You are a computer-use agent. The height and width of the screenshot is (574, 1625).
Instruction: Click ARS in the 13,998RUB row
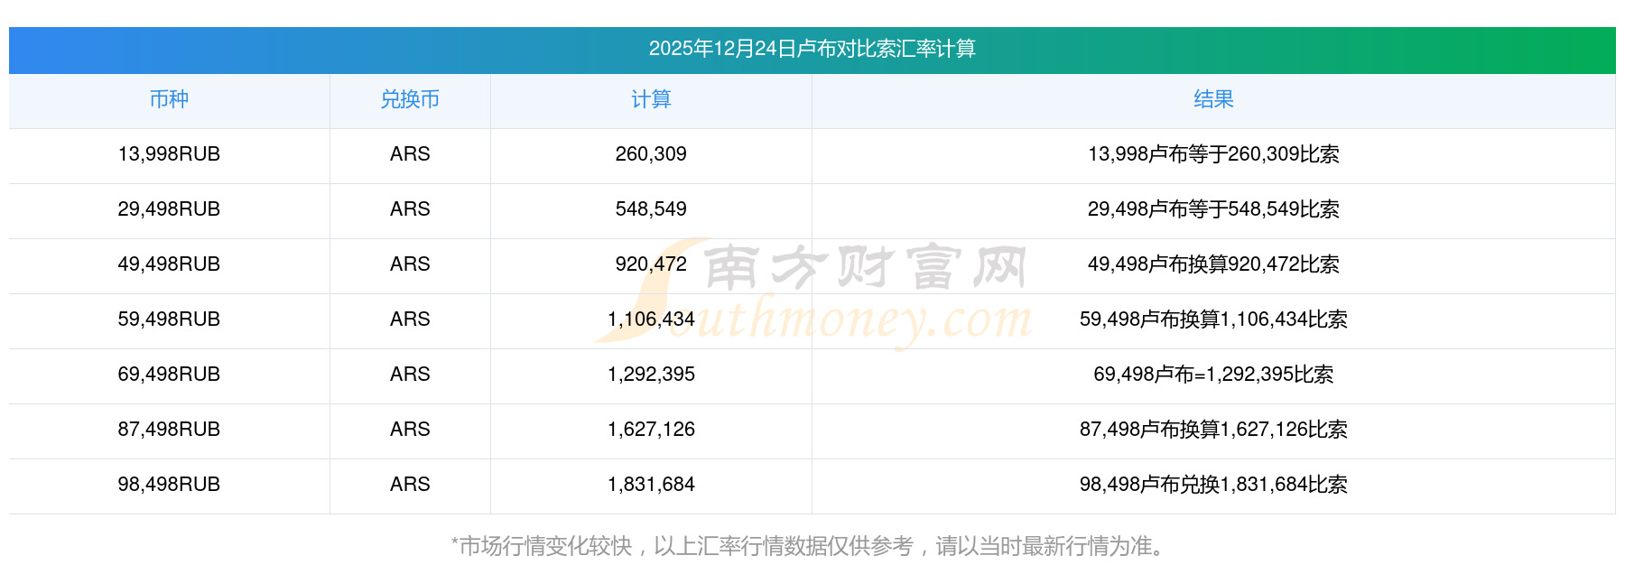[410, 154]
